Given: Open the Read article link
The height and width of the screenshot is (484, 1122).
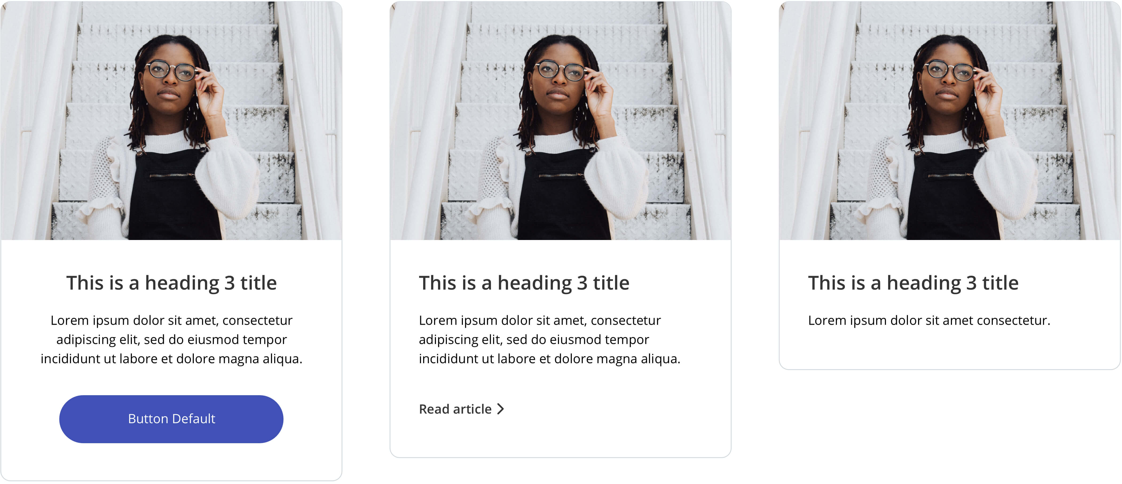Looking at the screenshot, I should tap(461, 409).
